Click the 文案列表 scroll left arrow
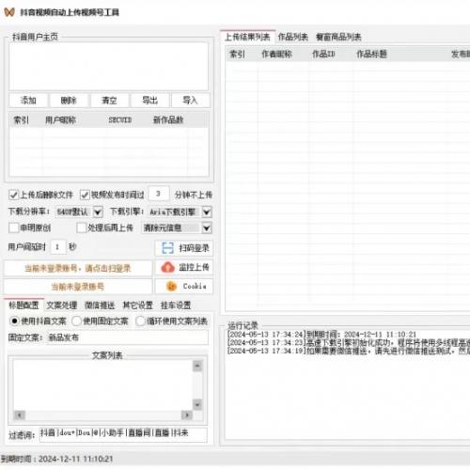470x470 pixels. tap(20, 415)
